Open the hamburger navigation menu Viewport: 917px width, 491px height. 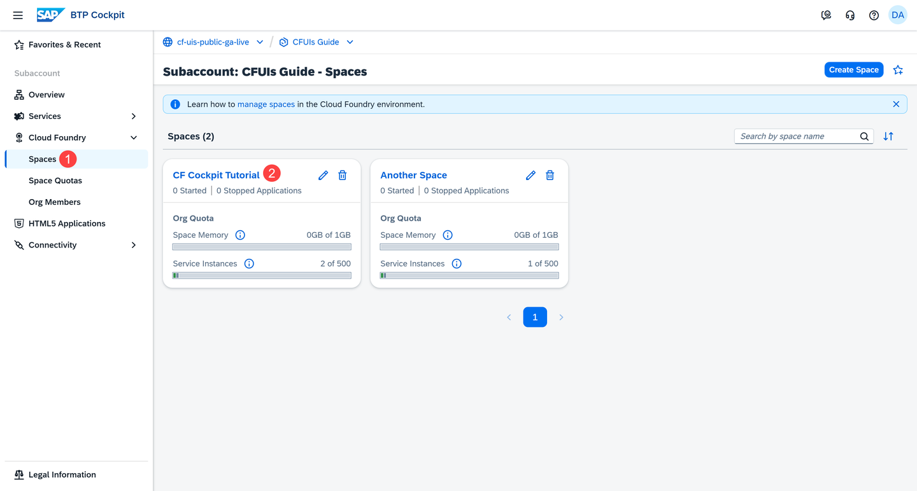point(18,15)
